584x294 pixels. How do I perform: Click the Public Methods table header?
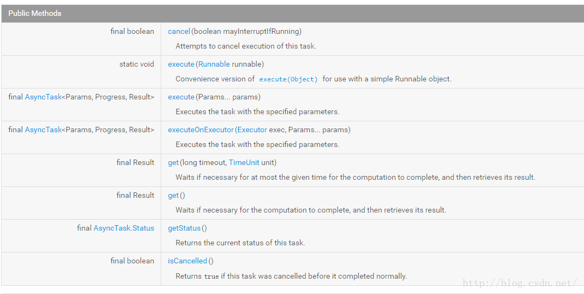pyautogui.click(x=34, y=13)
